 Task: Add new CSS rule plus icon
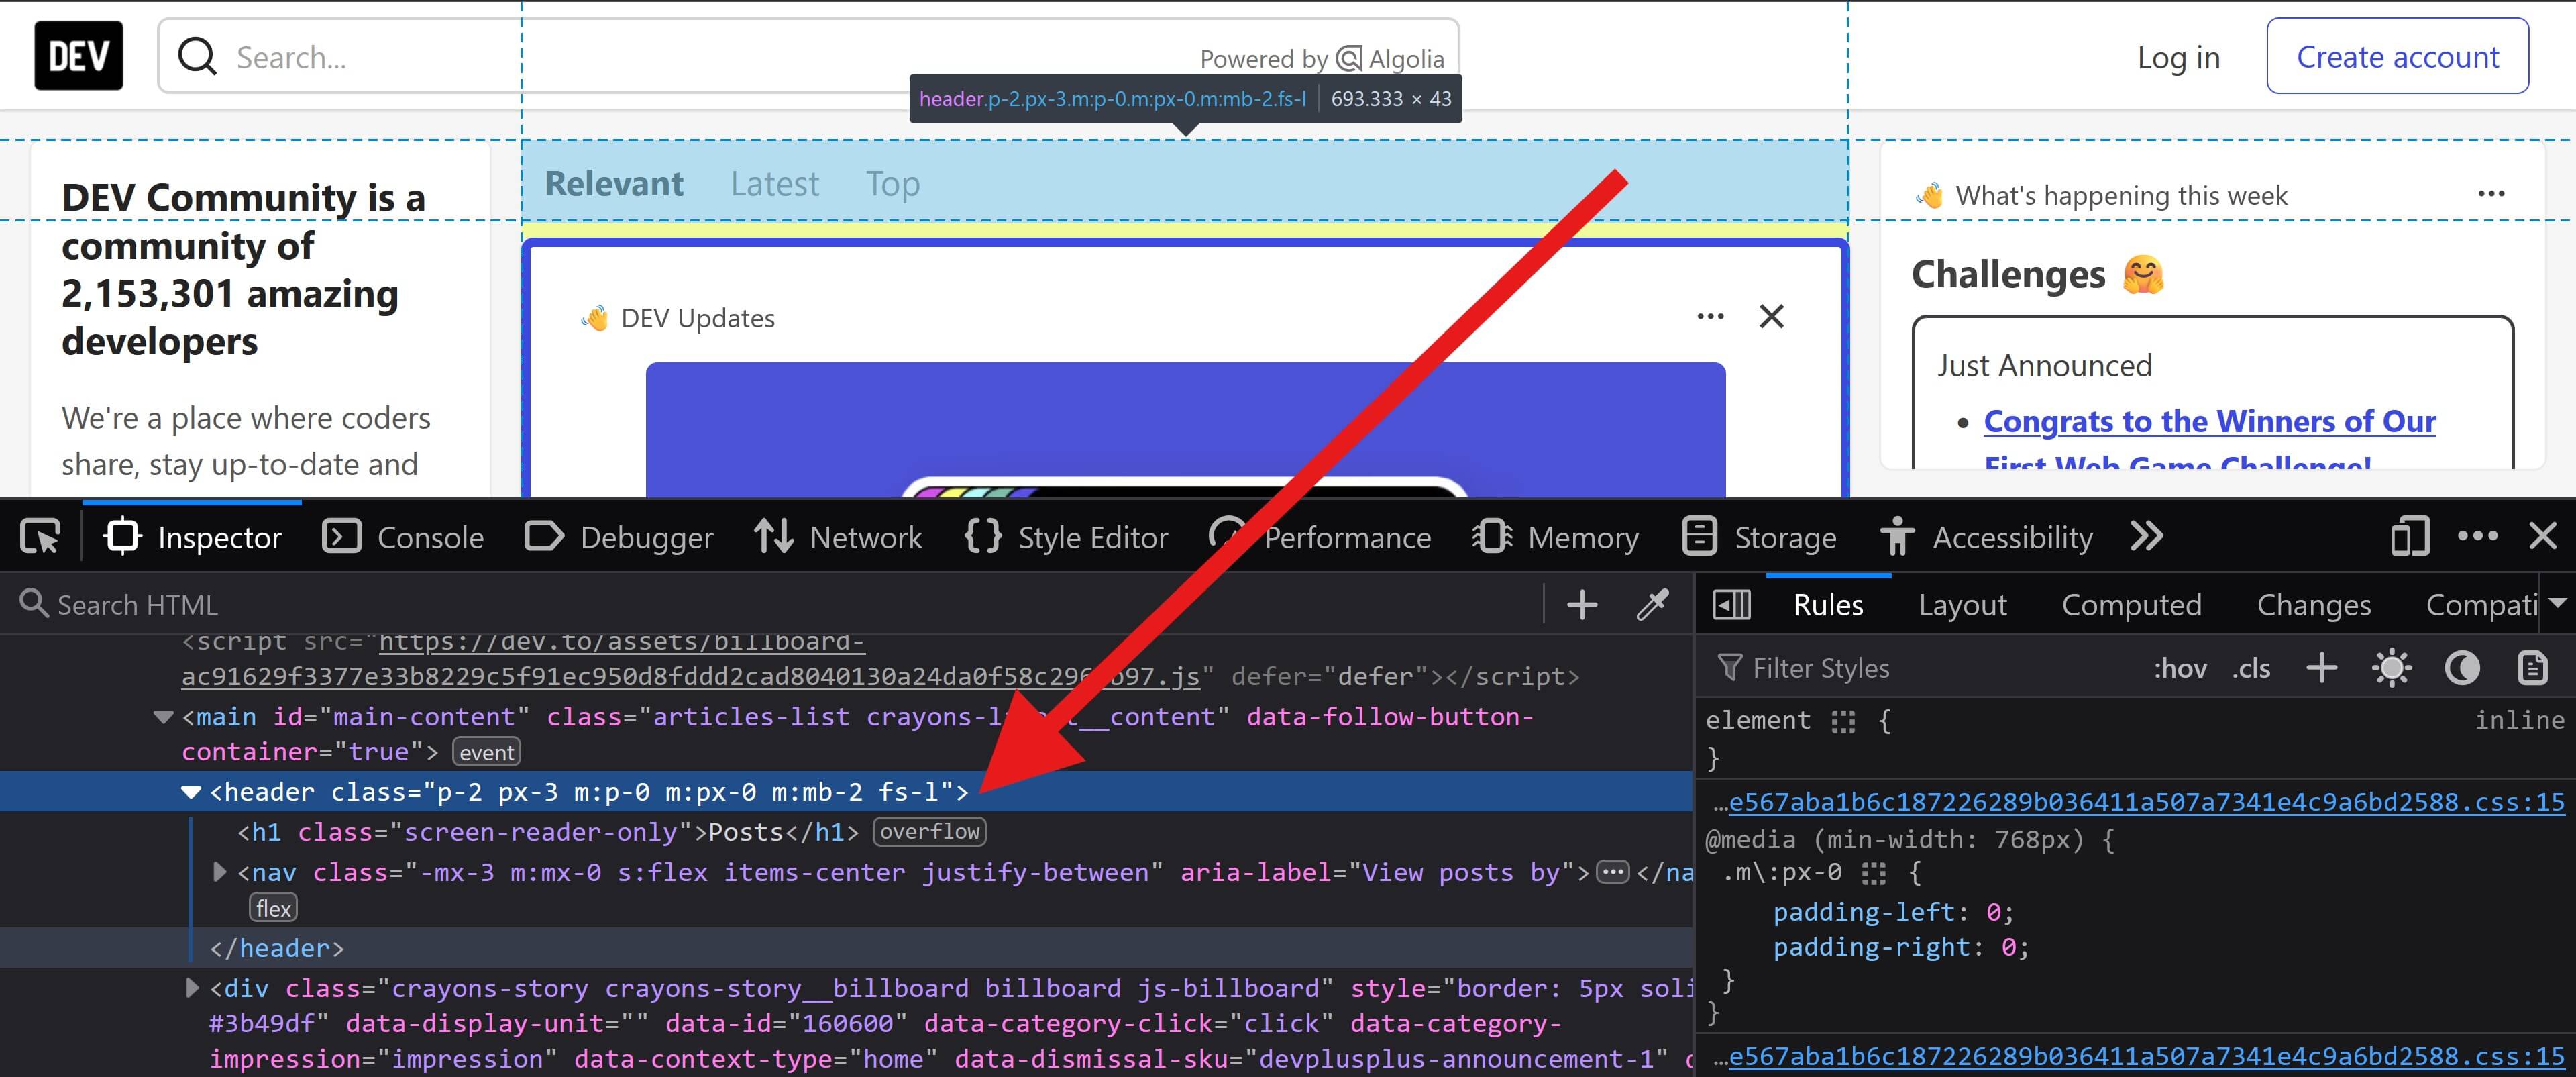click(2321, 668)
